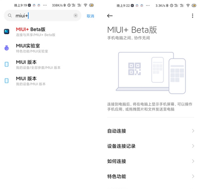Open the three-dot overflow menu
This screenshot has height=189, width=200.
193,16
